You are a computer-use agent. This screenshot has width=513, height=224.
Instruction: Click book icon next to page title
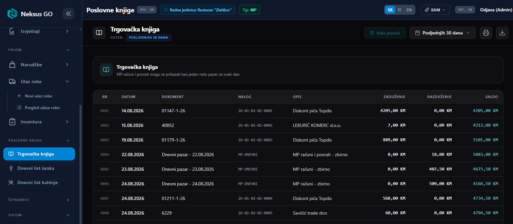pos(99,33)
